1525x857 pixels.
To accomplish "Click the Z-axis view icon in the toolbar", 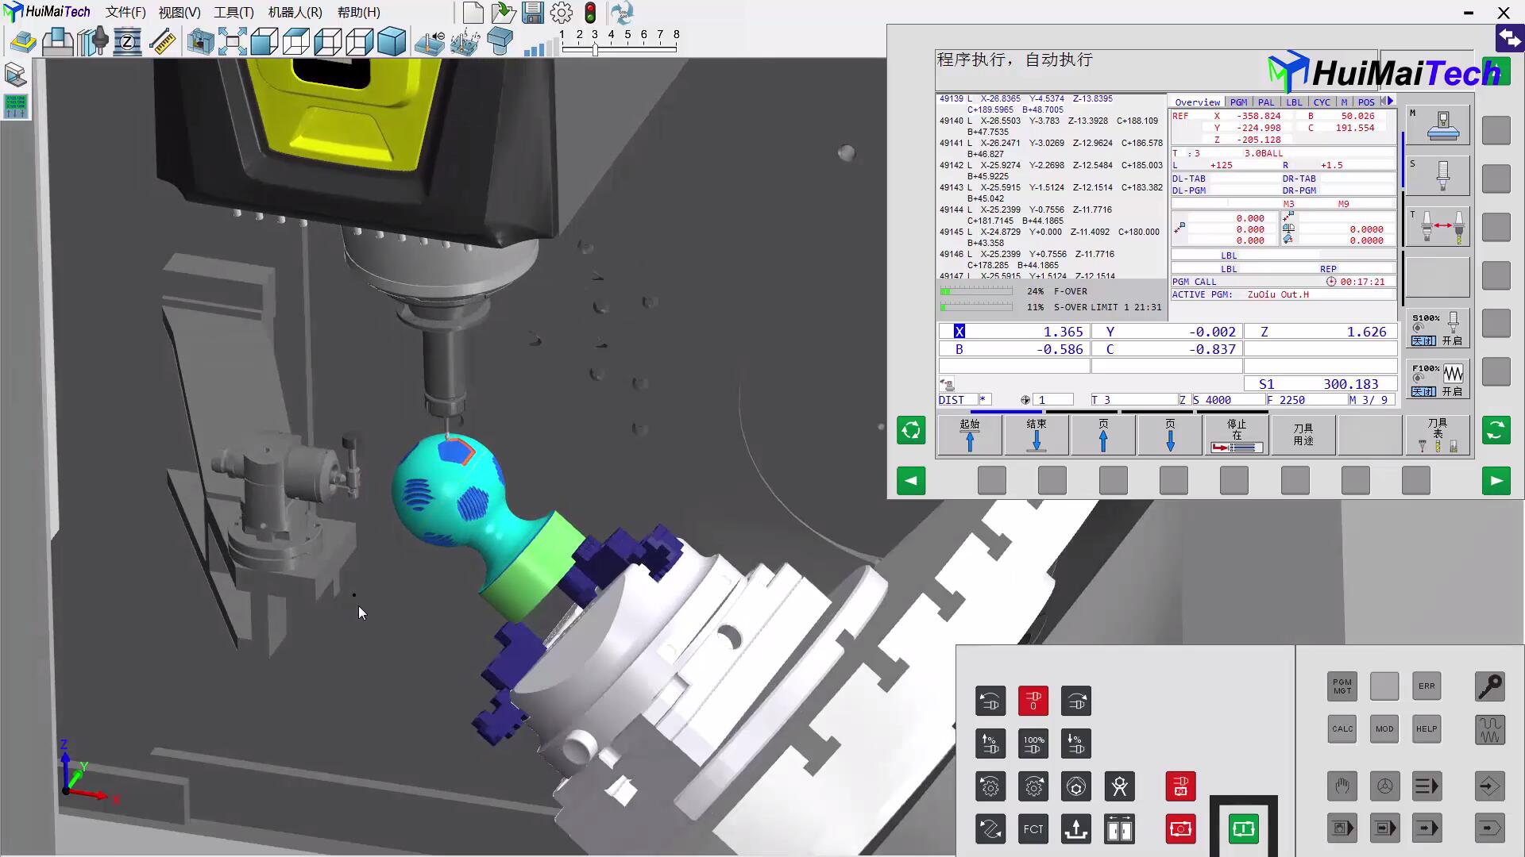I will [x=127, y=41].
